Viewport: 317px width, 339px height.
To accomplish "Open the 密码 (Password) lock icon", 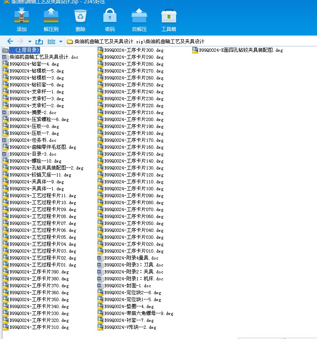I will (110, 15).
